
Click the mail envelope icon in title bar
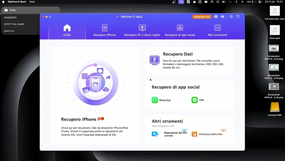[x=238, y=17]
